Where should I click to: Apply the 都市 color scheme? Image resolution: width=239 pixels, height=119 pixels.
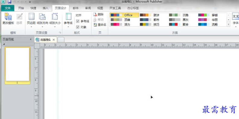(154, 20)
